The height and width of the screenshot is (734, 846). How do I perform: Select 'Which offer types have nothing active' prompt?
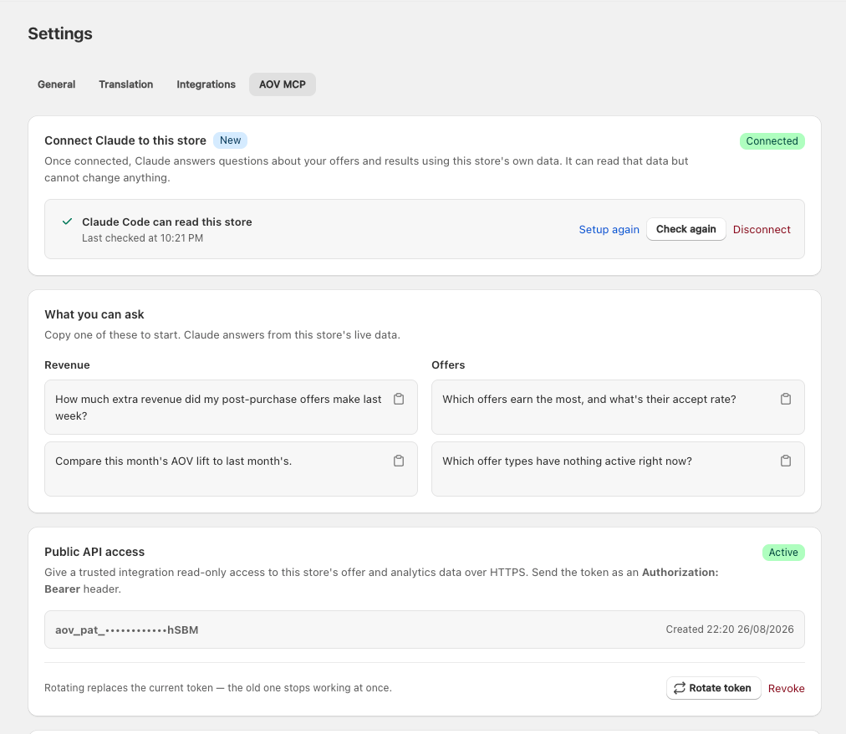[x=618, y=469]
